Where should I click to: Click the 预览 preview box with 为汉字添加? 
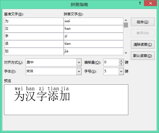click(66, 100)
